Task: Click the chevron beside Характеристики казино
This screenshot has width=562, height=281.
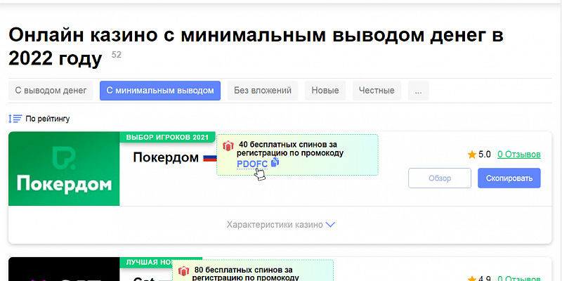Action: pyautogui.click(x=330, y=225)
